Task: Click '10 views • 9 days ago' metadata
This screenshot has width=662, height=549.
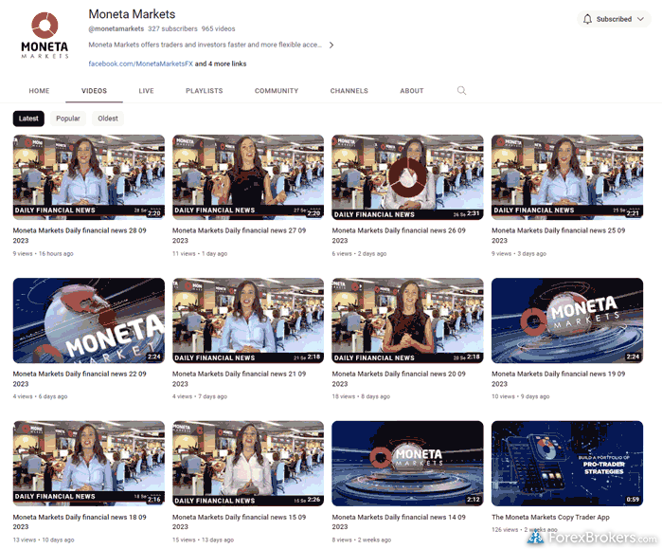Action: [x=521, y=396]
